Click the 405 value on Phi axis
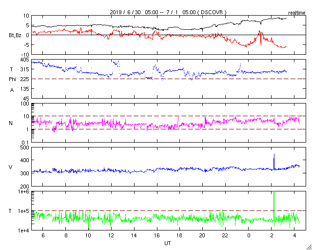The height and width of the screenshot is (250, 312). 23,60
